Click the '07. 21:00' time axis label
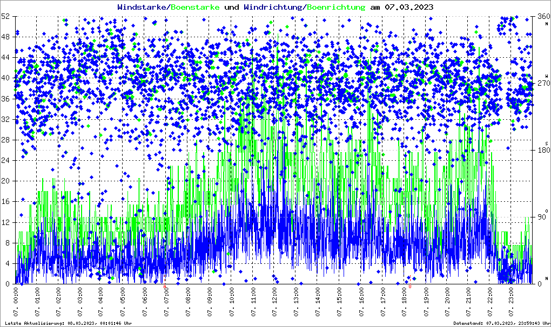551x327 pixels. 468,302
